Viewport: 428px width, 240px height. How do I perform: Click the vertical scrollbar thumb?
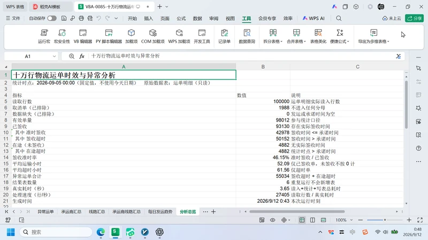[406, 105]
